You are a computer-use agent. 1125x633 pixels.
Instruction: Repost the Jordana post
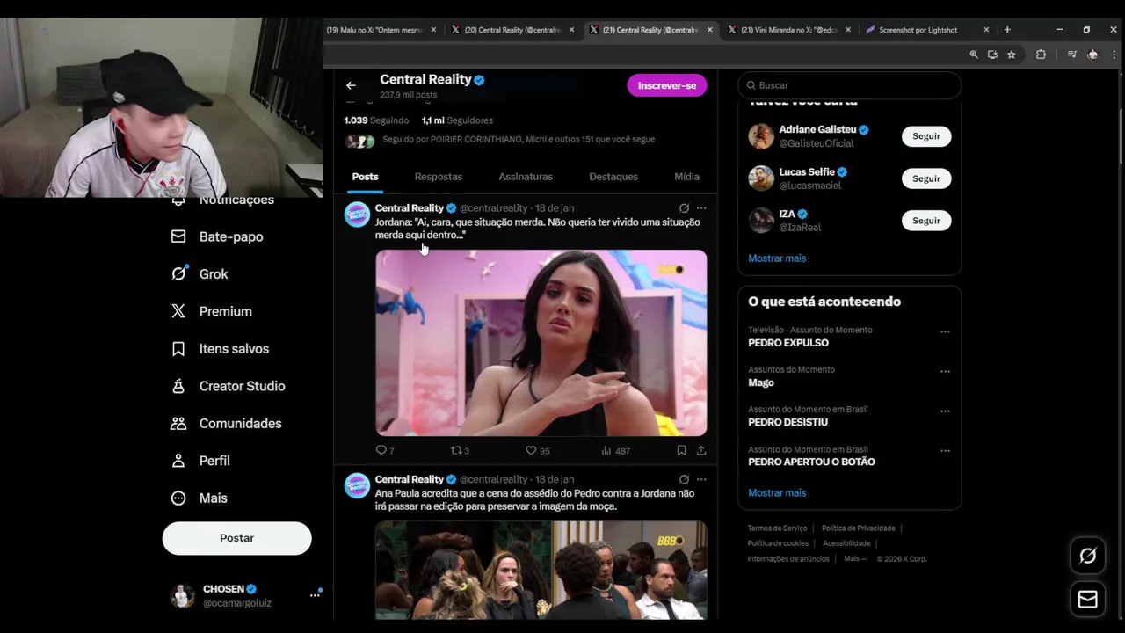click(460, 450)
